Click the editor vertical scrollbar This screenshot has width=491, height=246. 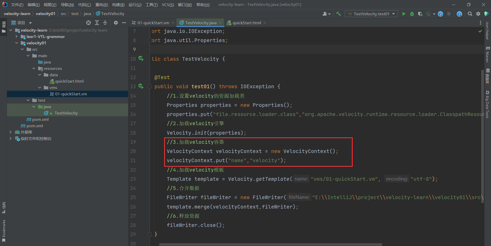[x=483, y=136]
